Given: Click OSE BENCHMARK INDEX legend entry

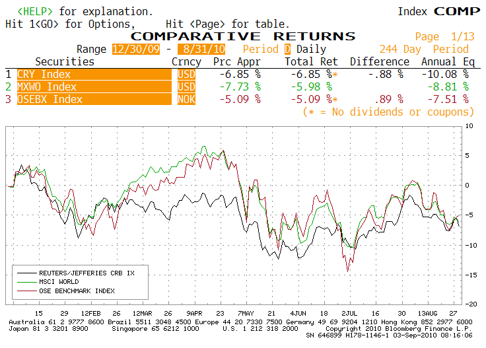Looking at the screenshot, I should (77, 291).
